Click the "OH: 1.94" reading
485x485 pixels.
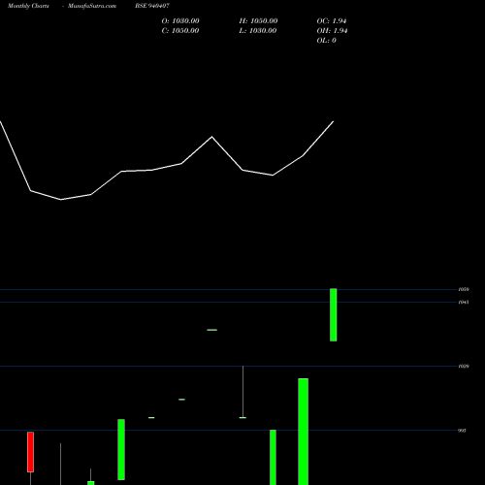click(332, 31)
